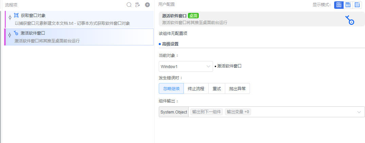This screenshot has height=143, width=365.
Task: Select first display mode icon
Action: 339,5
